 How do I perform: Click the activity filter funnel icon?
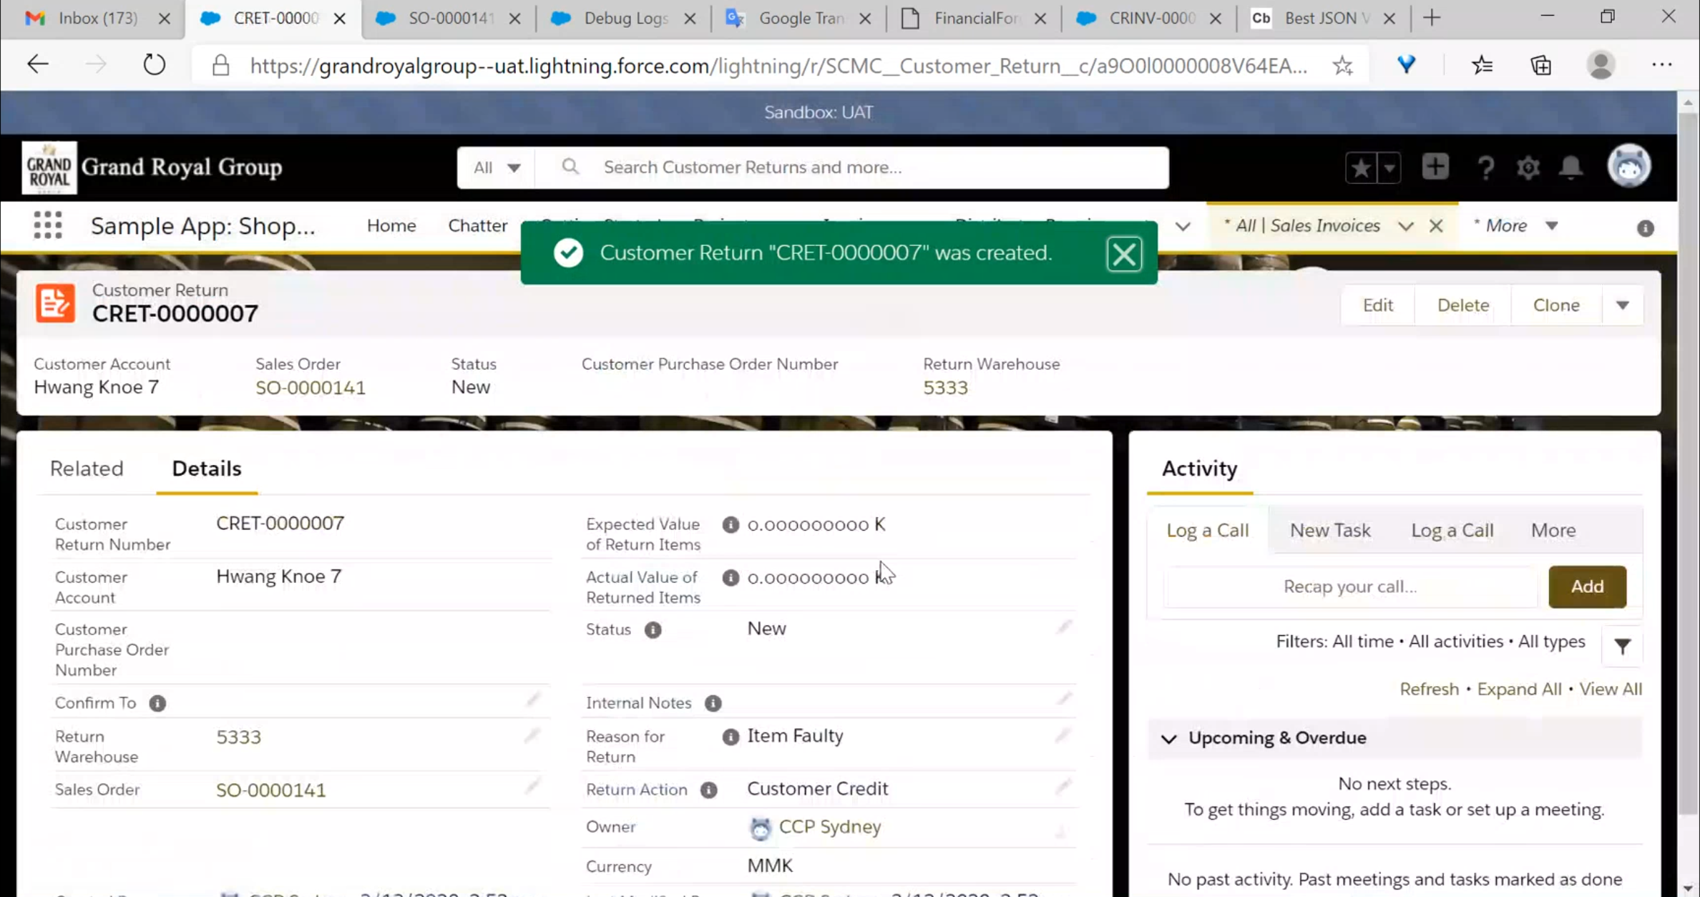tap(1622, 647)
